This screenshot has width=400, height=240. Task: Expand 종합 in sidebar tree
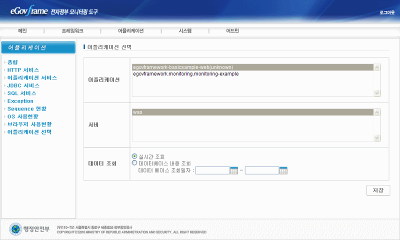(x=12, y=62)
